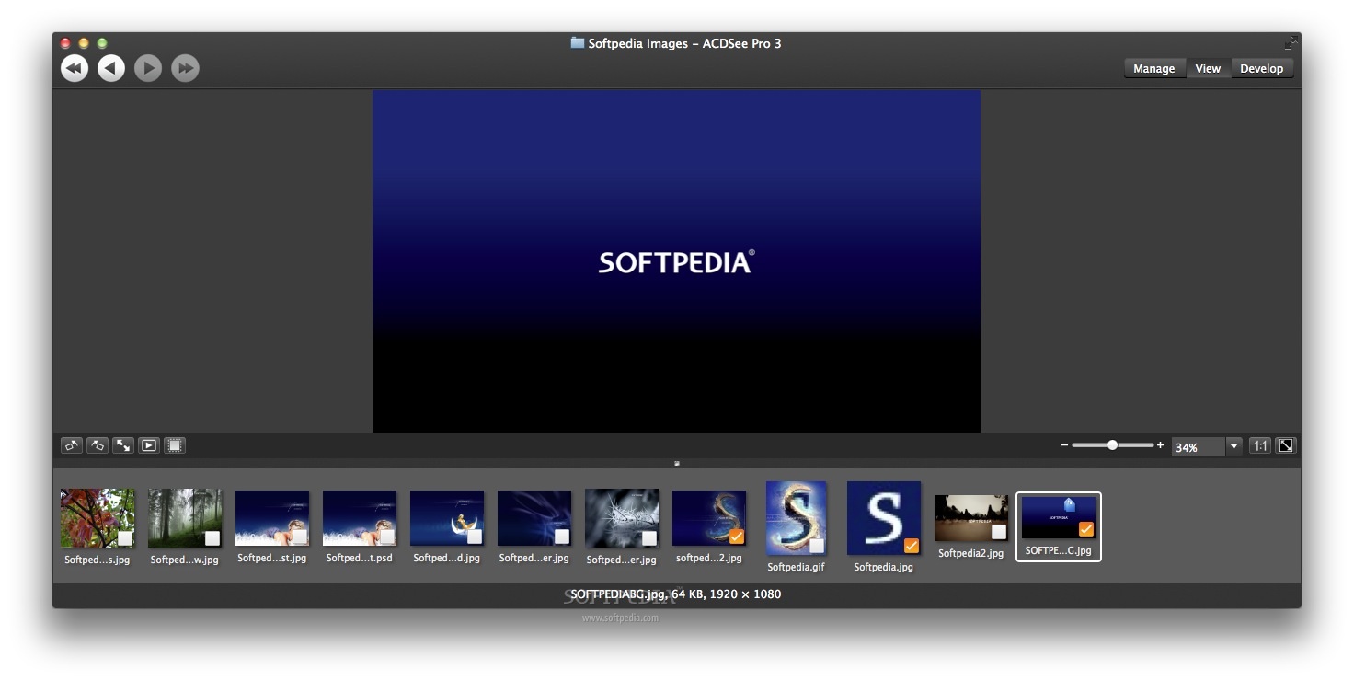This screenshot has height=681, width=1354.
Task: Click the file name label Softped...w.jpg
Action: [185, 560]
